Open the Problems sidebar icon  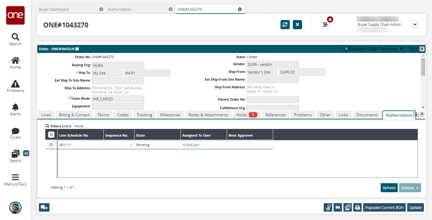(15, 86)
